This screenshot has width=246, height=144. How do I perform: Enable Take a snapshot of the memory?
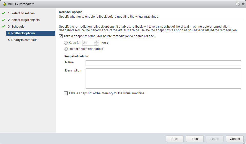click(66, 94)
